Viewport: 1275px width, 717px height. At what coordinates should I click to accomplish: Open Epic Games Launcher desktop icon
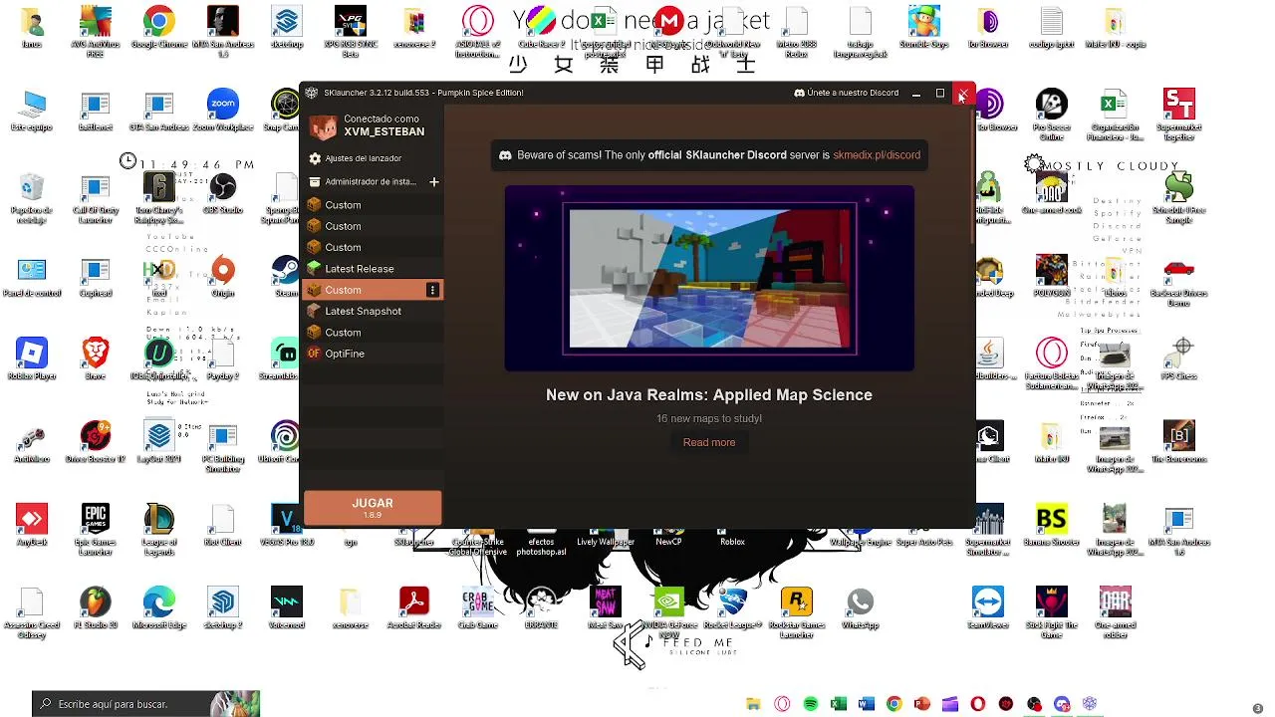96,530
